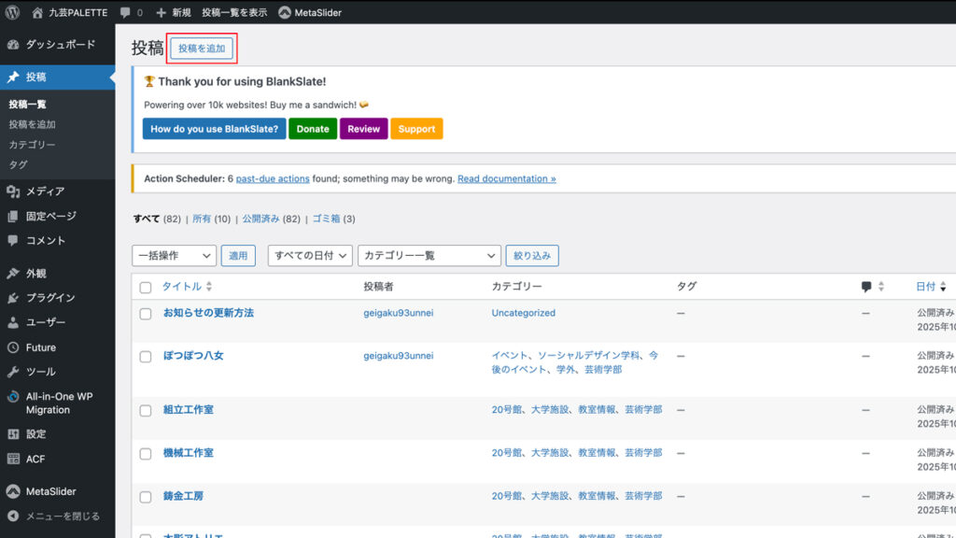Viewport: 956px width, 538px height.
Task: Click the orange Support button
Action: tap(416, 129)
